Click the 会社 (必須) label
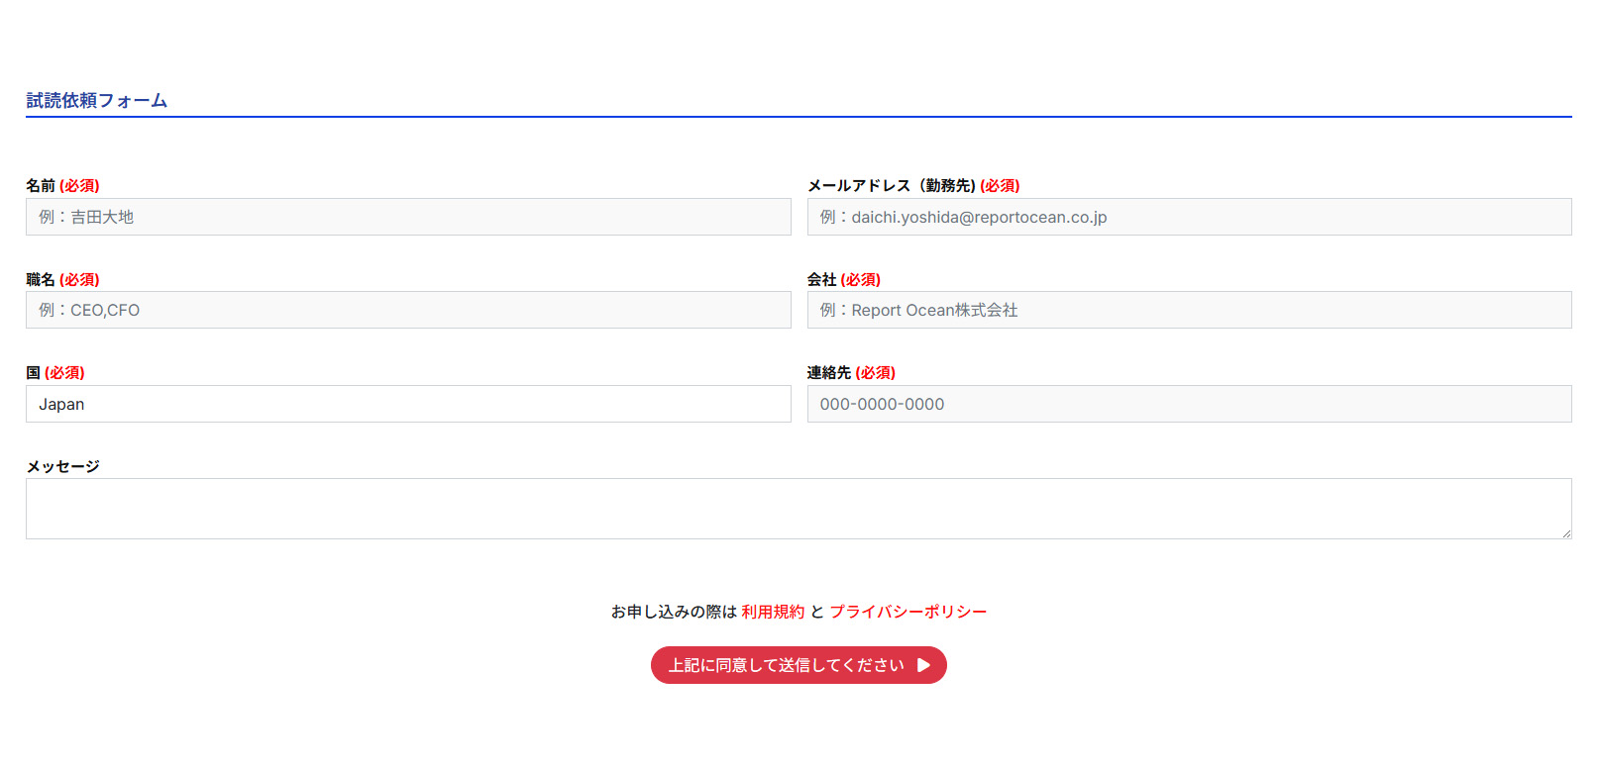1600x767 pixels. 843,279
